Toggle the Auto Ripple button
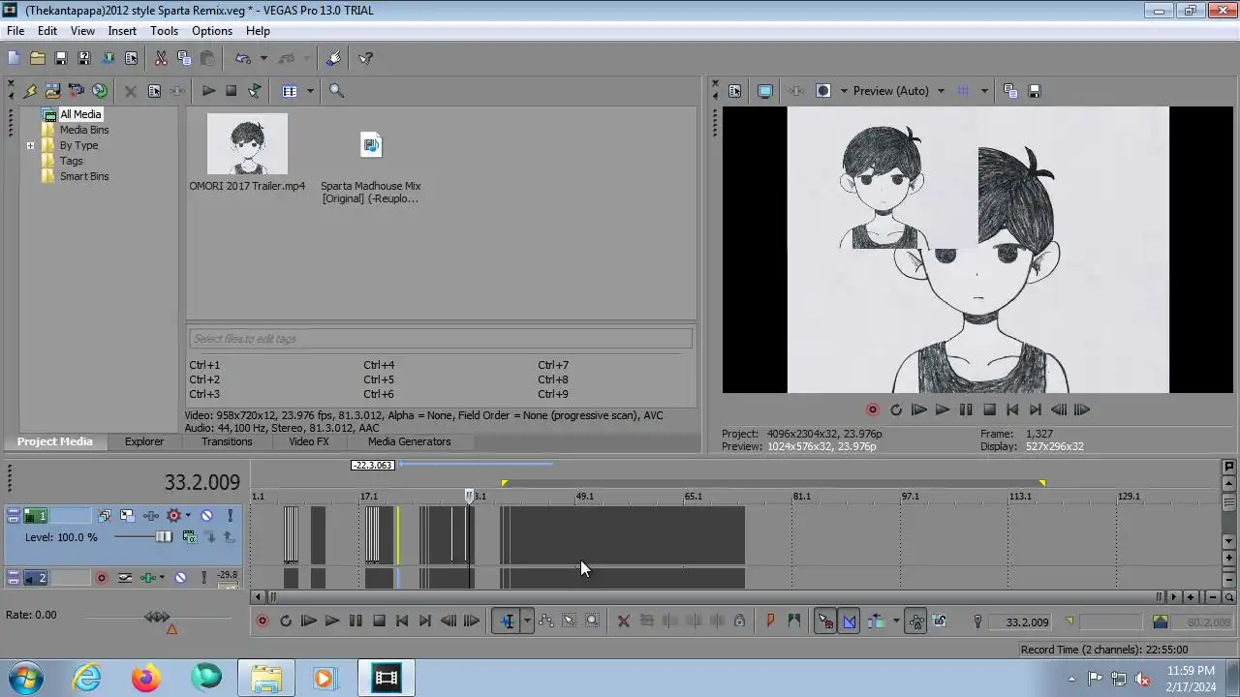 (x=876, y=621)
